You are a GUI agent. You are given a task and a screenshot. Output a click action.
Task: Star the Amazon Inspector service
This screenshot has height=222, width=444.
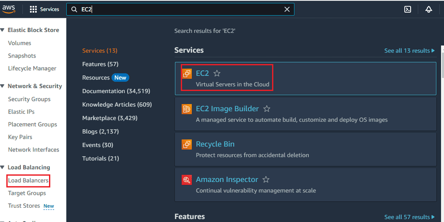click(x=266, y=180)
